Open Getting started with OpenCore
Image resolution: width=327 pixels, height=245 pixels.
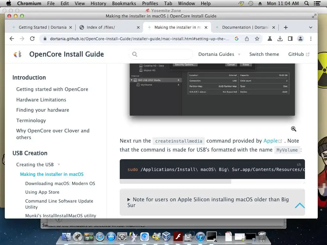point(52,89)
